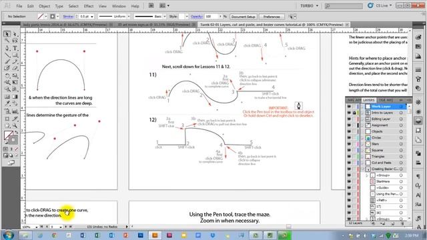This screenshot has width=427, height=240.
Task: Expand the first <Group> sublayer
Action: (x=366, y=175)
